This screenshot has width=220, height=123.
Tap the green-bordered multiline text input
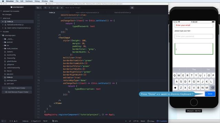[x=194, y=49]
